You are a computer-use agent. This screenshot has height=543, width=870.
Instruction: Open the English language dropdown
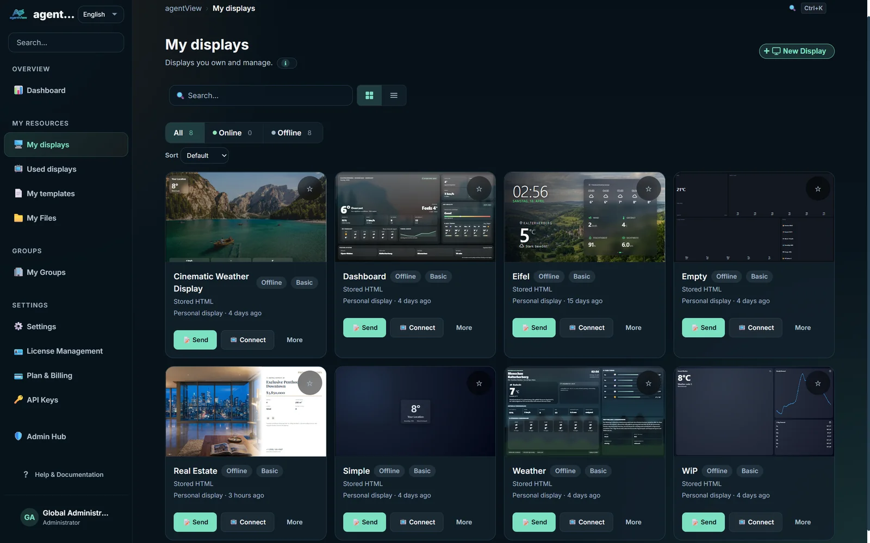(x=101, y=15)
